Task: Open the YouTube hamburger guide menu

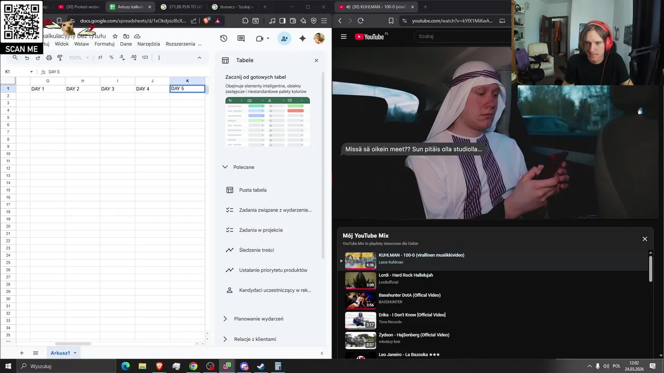Action: (343, 37)
